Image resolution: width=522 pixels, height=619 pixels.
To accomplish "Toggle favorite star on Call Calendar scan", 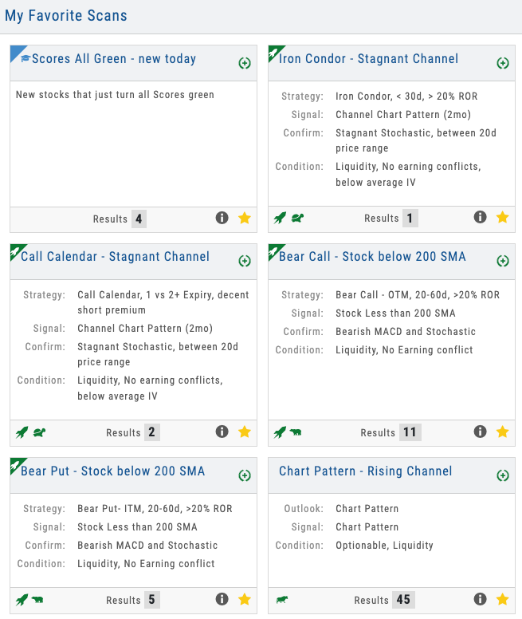I will tap(244, 432).
